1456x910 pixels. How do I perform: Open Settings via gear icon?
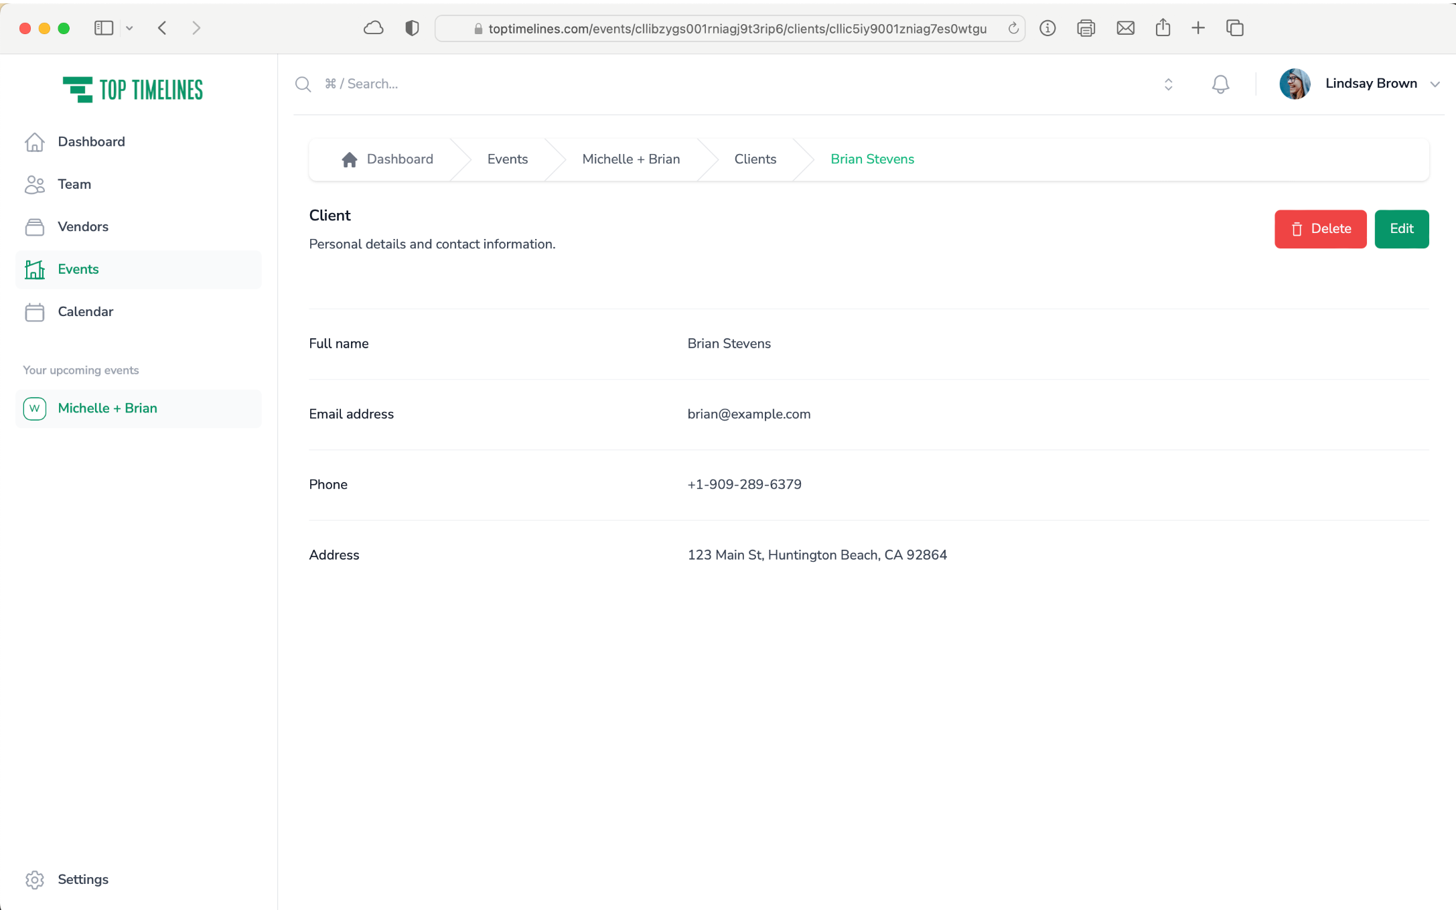tap(35, 879)
